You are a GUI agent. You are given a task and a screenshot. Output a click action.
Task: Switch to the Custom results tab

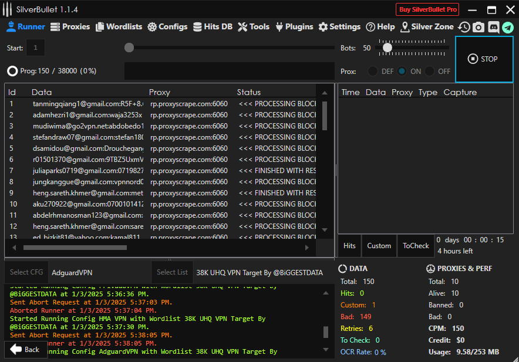(x=379, y=246)
